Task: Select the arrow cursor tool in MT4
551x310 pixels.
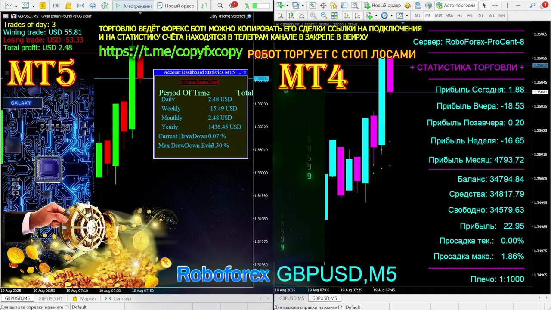Action: tap(484, 6)
